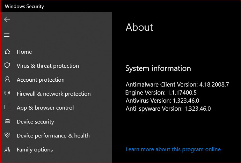Click the Firewall & network antenna icon
241x163 pixels.
tap(7, 94)
